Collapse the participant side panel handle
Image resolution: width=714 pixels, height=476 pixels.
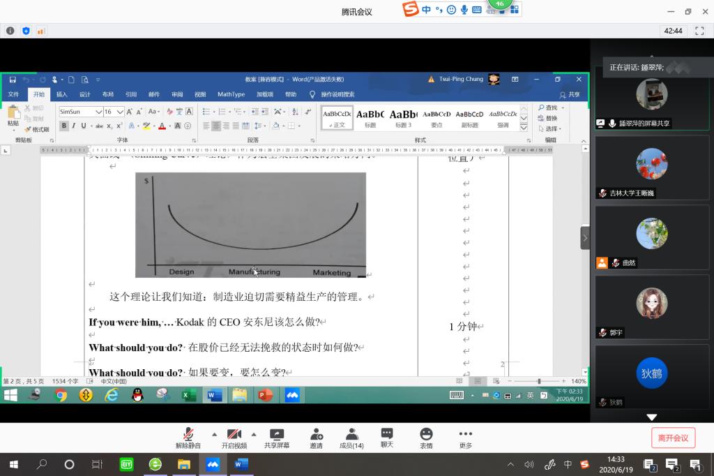pos(585,238)
